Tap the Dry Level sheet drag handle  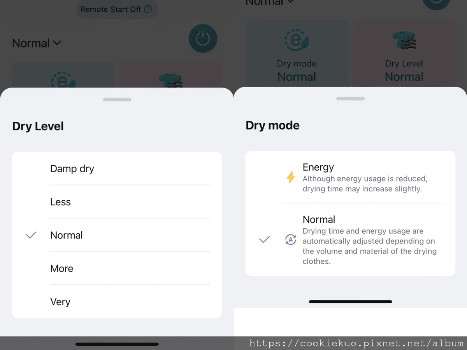[117, 100]
